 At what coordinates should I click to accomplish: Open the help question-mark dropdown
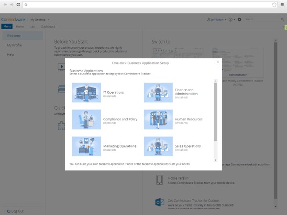[x=232, y=20]
